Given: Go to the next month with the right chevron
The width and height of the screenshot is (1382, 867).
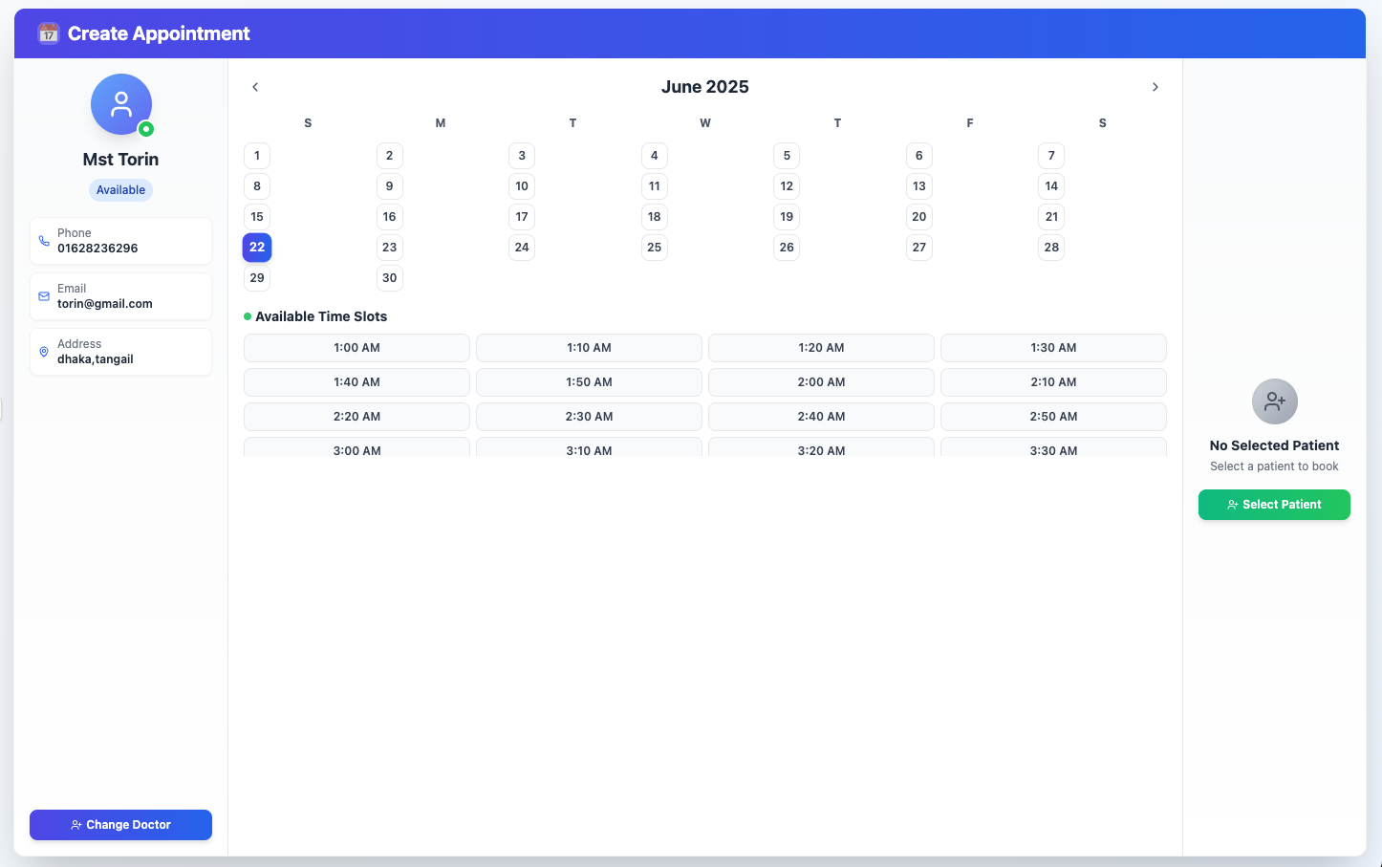Looking at the screenshot, I should pos(1155,86).
